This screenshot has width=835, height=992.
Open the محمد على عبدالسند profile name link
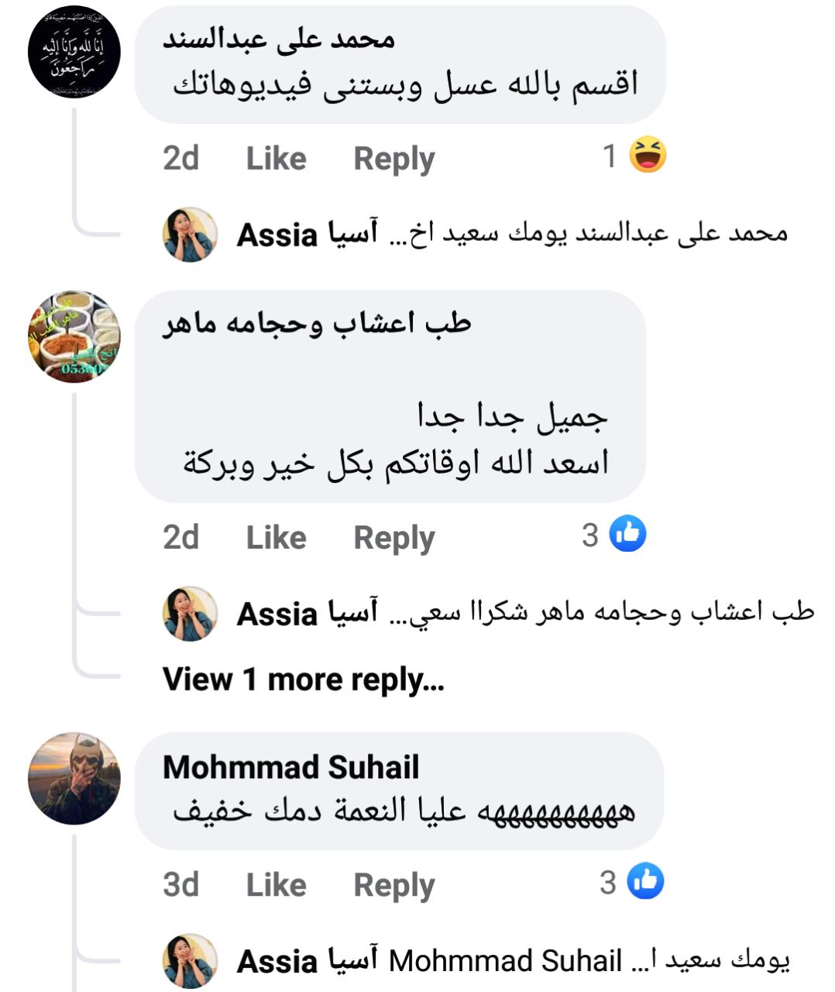tap(279, 39)
